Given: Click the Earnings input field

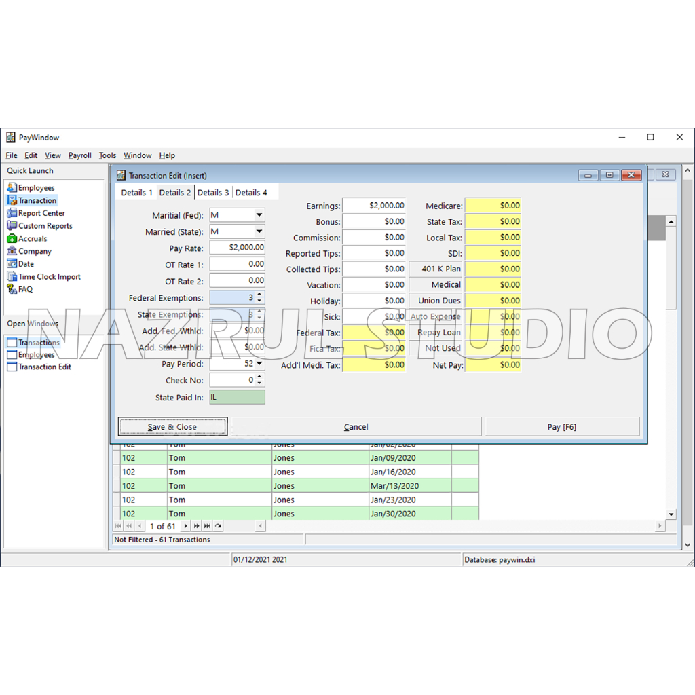Looking at the screenshot, I should tap(374, 206).
